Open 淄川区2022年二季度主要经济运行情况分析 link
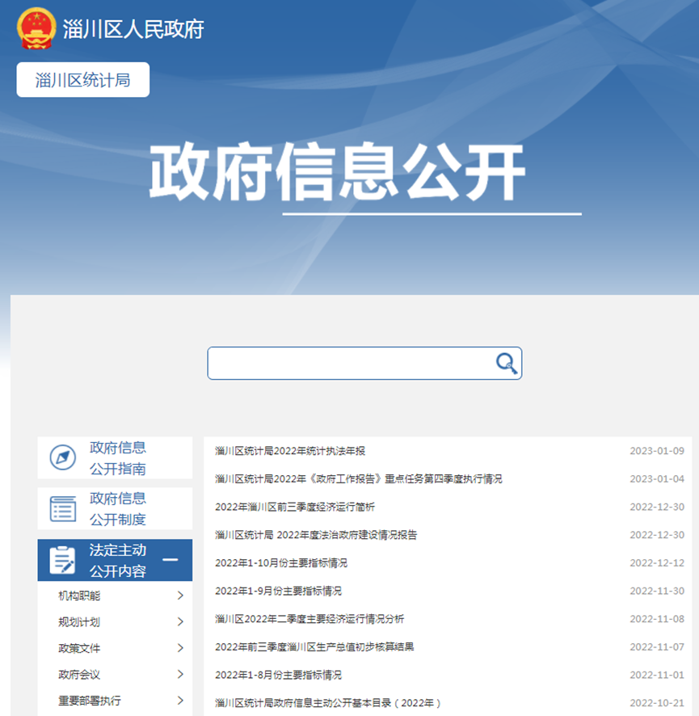Viewport: 699px width, 716px height. 309,619
